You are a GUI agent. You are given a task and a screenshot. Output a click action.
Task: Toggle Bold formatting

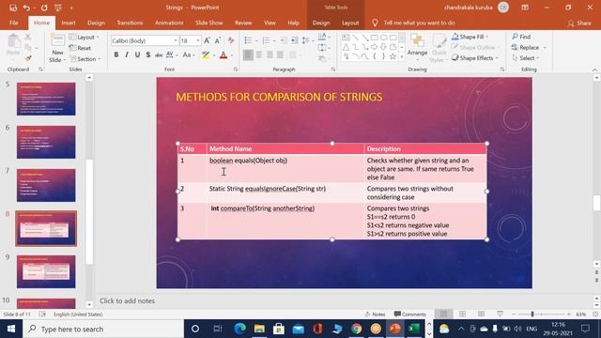click(116, 54)
